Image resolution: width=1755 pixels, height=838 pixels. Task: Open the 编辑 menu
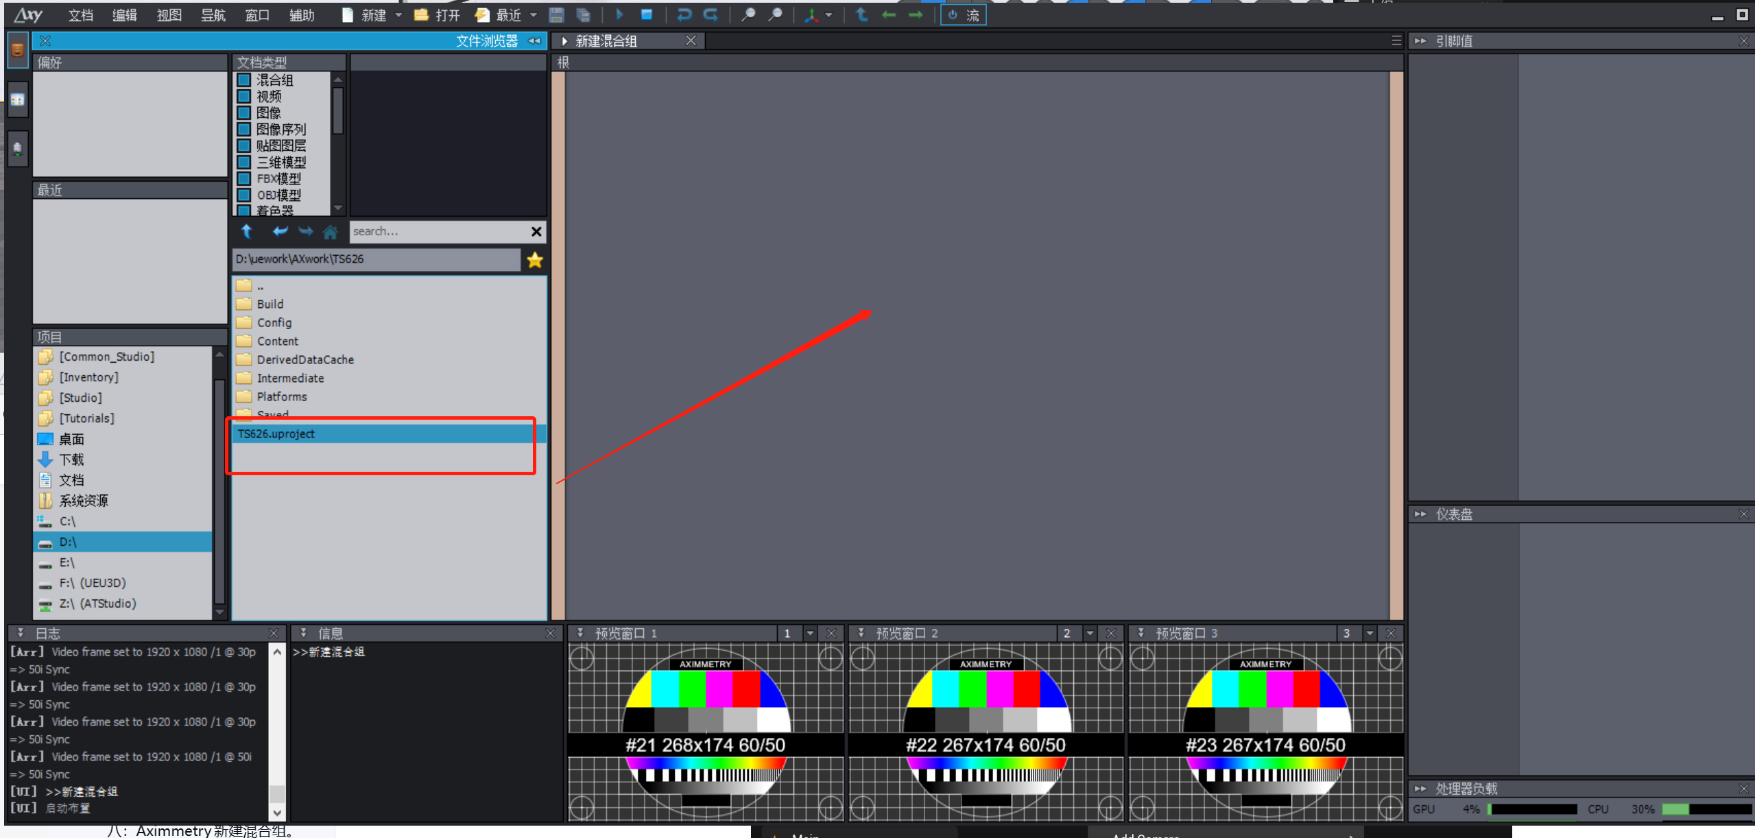(x=124, y=15)
